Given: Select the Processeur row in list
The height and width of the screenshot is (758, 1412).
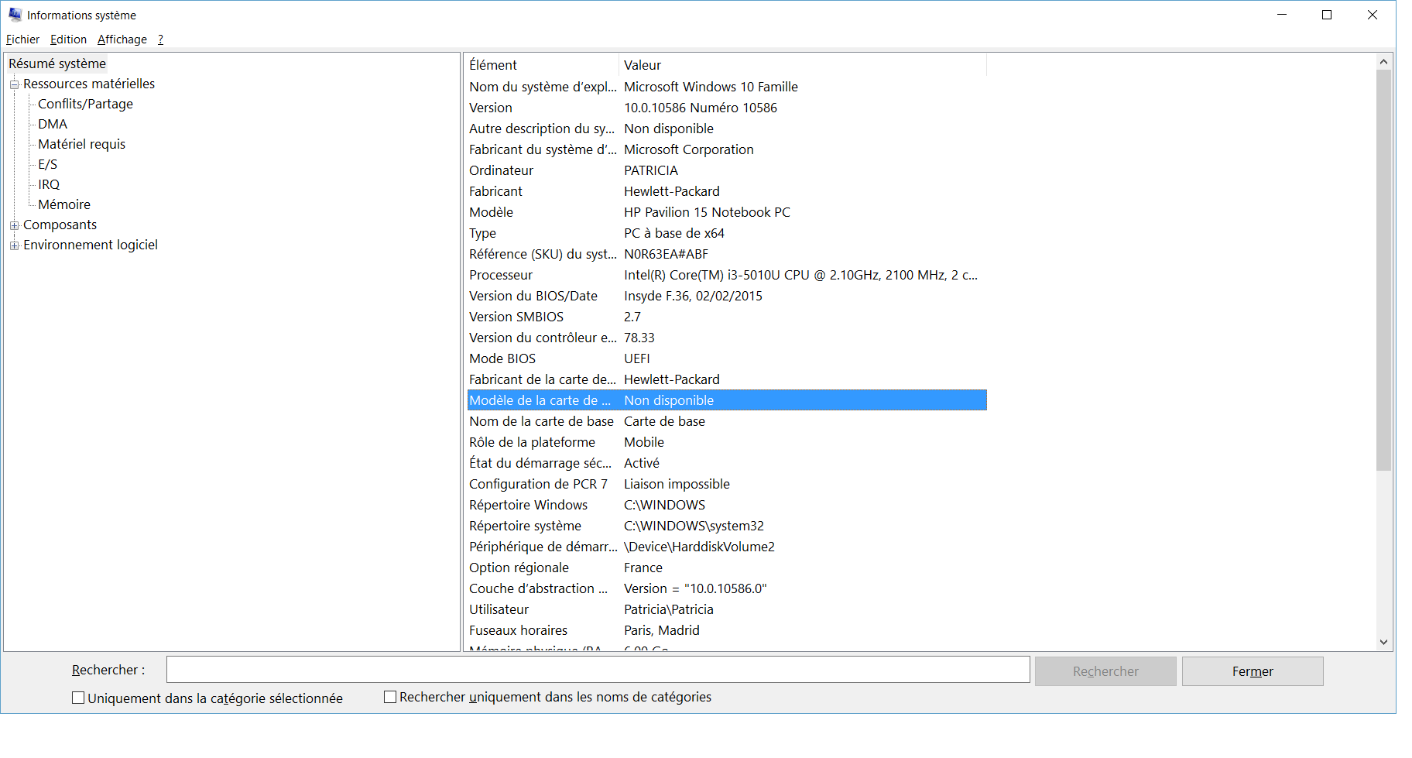Looking at the screenshot, I should 501,275.
